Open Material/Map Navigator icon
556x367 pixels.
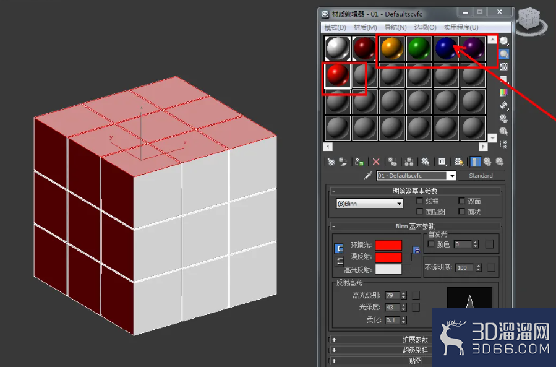504,144
